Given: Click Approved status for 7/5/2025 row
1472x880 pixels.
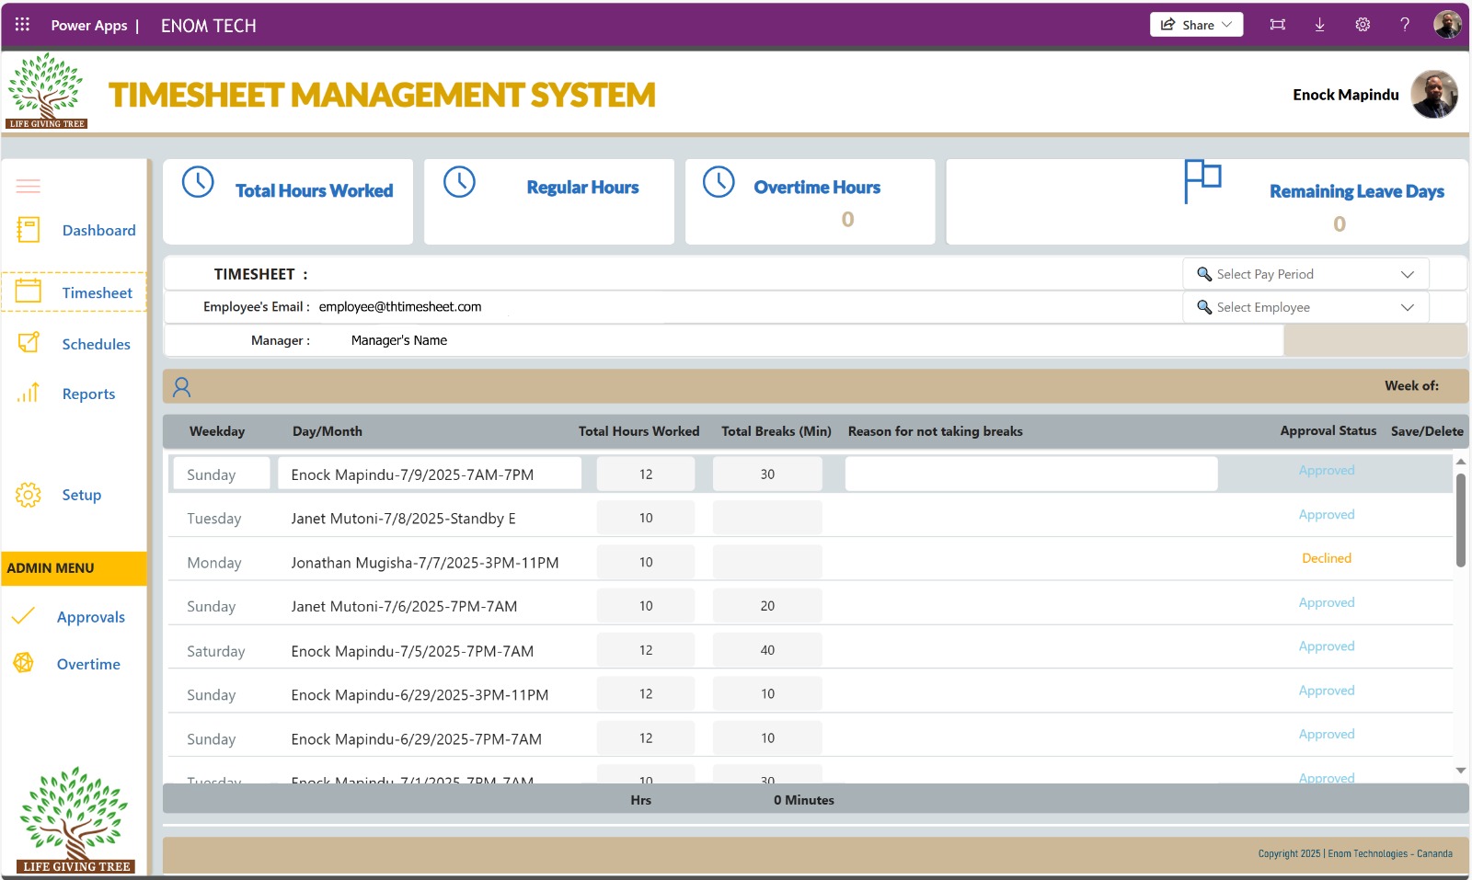Looking at the screenshot, I should point(1327,646).
